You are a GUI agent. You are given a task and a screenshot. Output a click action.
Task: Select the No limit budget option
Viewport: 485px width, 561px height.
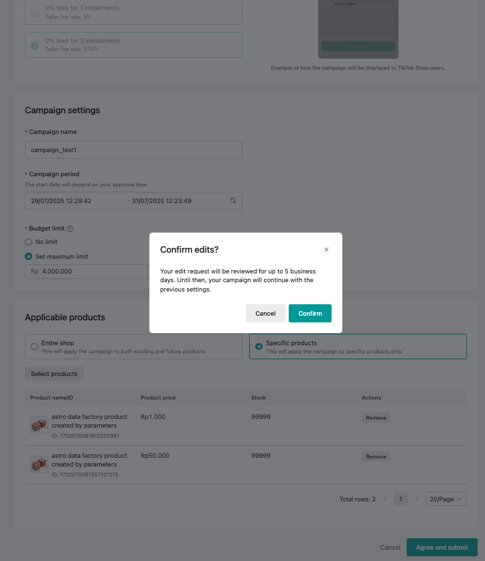coord(28,242)
